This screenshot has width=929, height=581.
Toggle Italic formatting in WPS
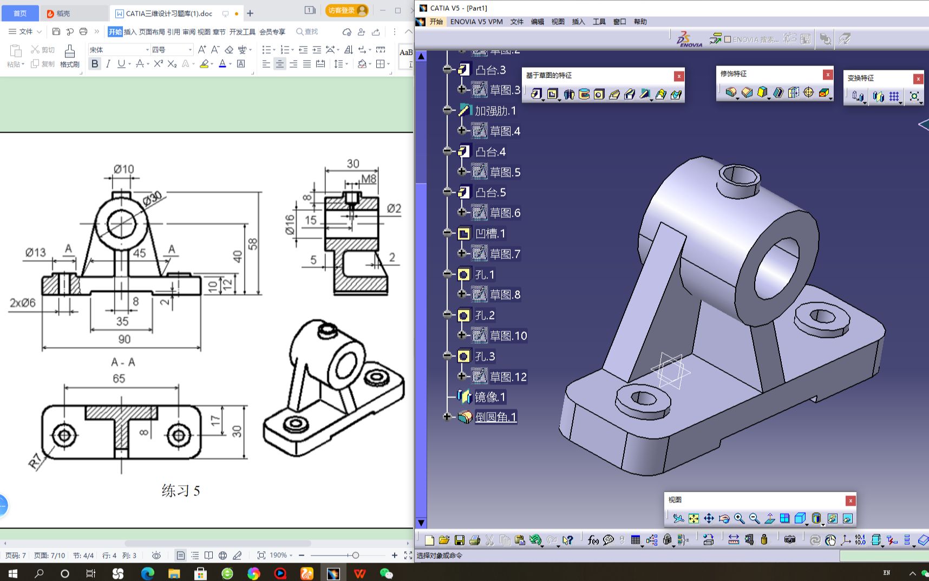(x=108, y=64)
